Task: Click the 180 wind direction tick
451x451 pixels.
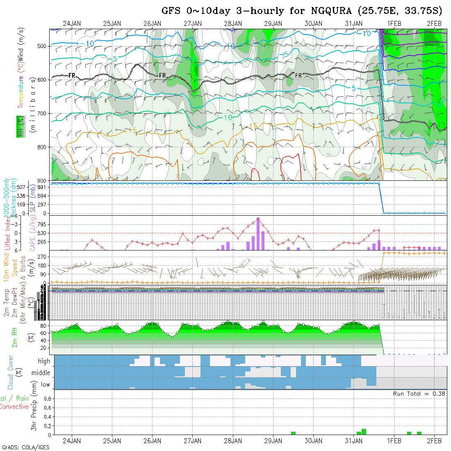Action: [42, 266]
